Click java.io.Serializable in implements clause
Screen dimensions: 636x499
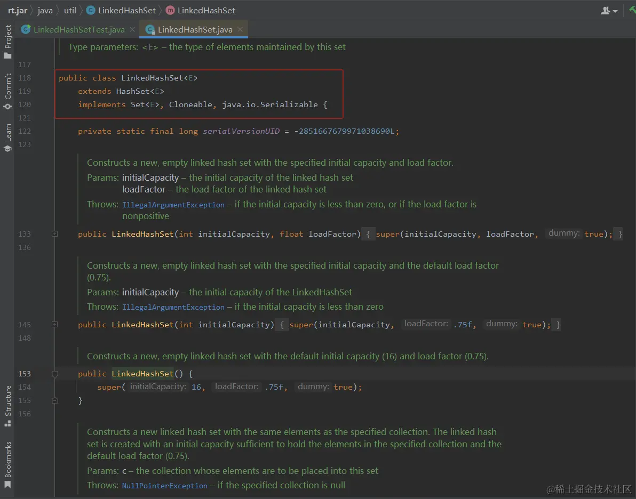tap(270, 104)
